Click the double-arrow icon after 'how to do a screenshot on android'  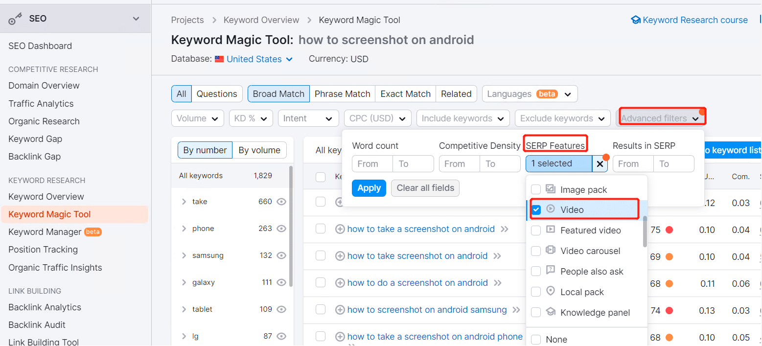(498, 283)
